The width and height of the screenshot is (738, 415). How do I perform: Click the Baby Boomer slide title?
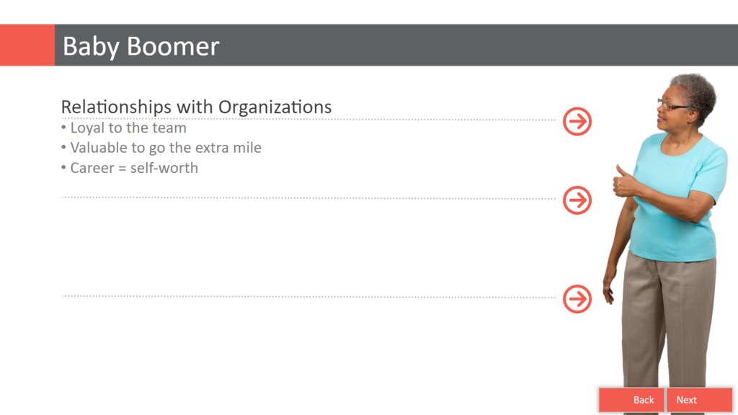(141, 46)
